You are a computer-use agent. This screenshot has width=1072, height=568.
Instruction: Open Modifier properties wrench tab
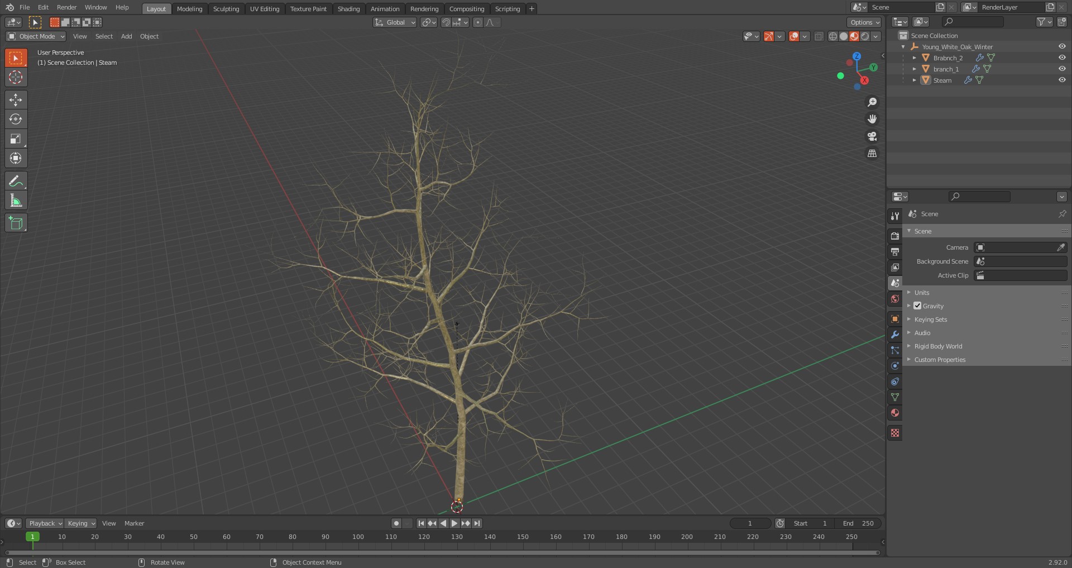pos(895,335)
